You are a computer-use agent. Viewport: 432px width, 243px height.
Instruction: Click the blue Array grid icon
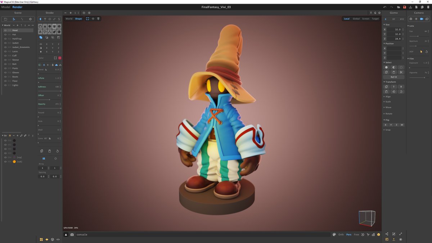click(43, 158)
